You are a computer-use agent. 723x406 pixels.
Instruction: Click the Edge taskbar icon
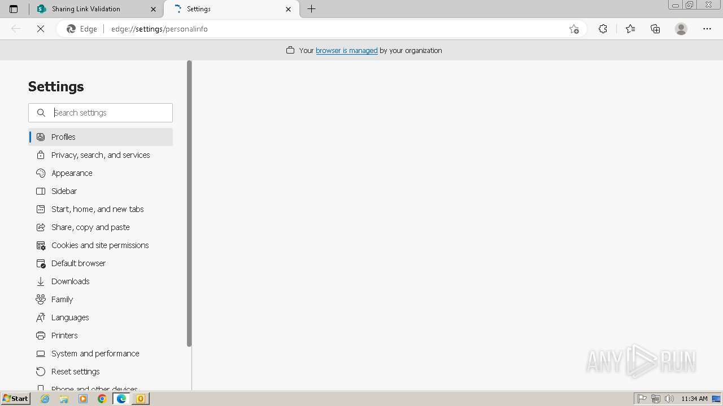pyautogui.click(x=121, y=399)
